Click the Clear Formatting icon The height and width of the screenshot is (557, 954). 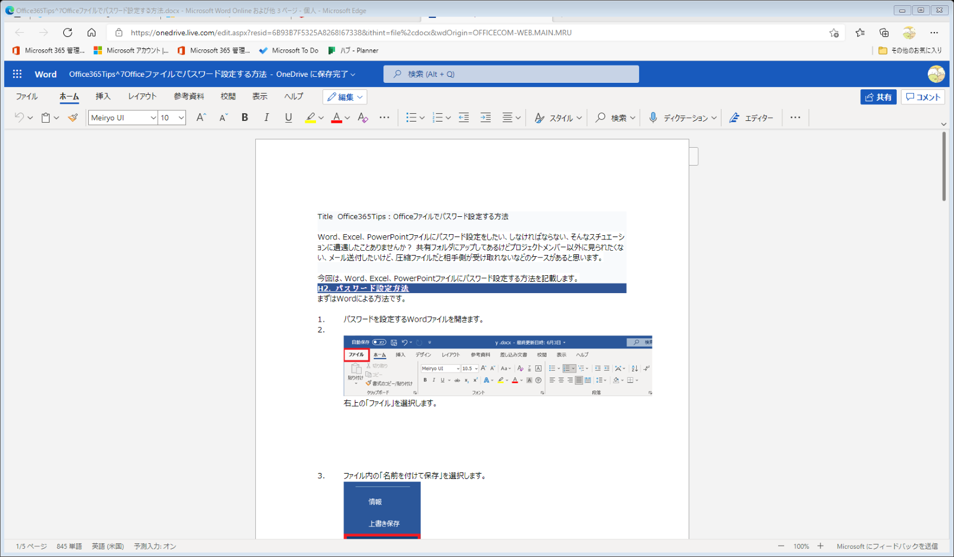point(363,117)
